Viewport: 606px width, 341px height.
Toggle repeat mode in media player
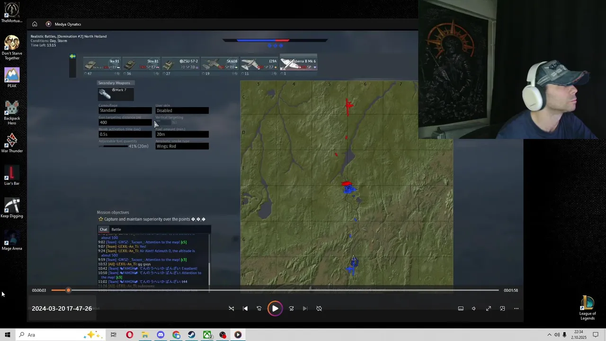[x=319, y=308]
